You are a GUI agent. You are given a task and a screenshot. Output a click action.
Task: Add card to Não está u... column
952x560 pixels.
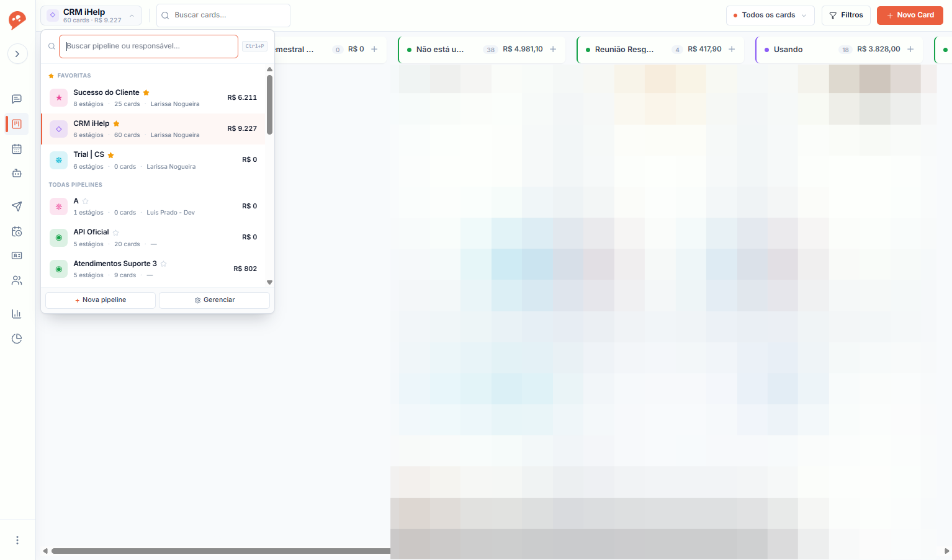(x=553, y=49)
